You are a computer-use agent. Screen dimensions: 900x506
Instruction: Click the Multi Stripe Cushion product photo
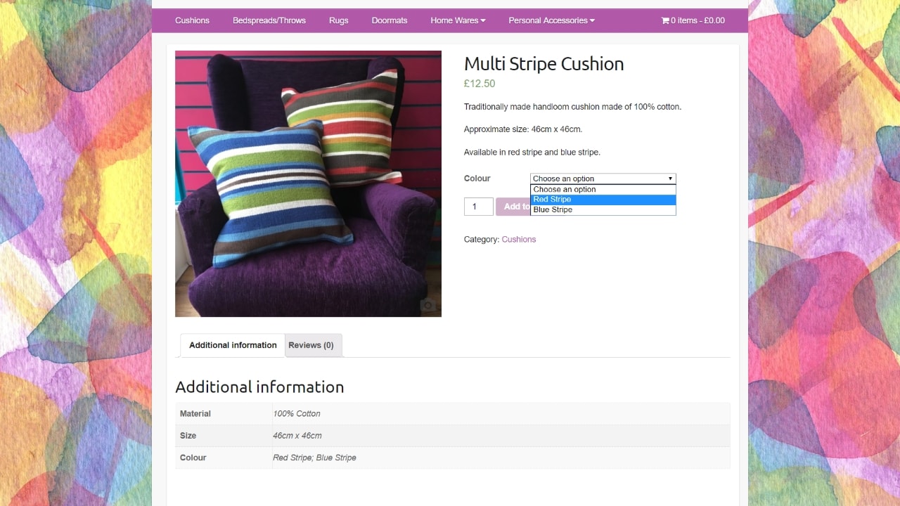308,183
